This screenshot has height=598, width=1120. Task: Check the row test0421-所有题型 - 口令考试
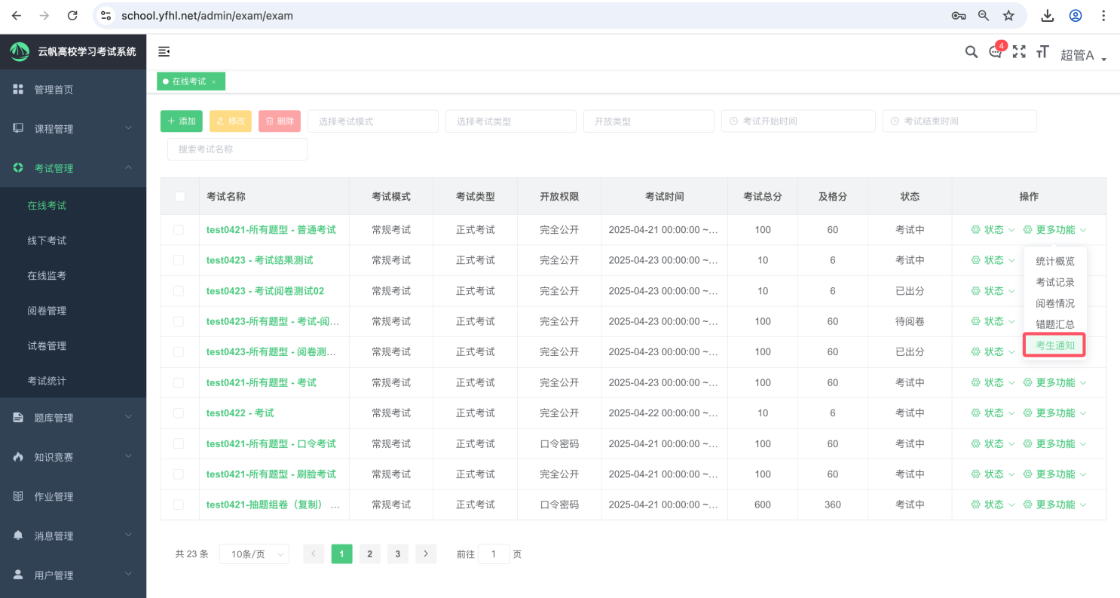179,443
